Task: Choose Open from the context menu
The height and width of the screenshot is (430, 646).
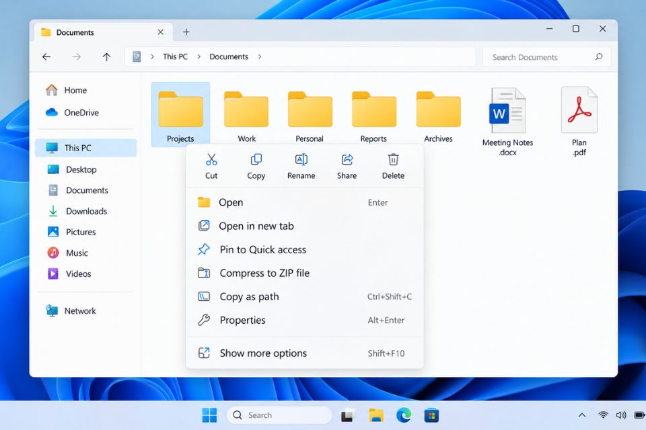Action: point(304,202)
